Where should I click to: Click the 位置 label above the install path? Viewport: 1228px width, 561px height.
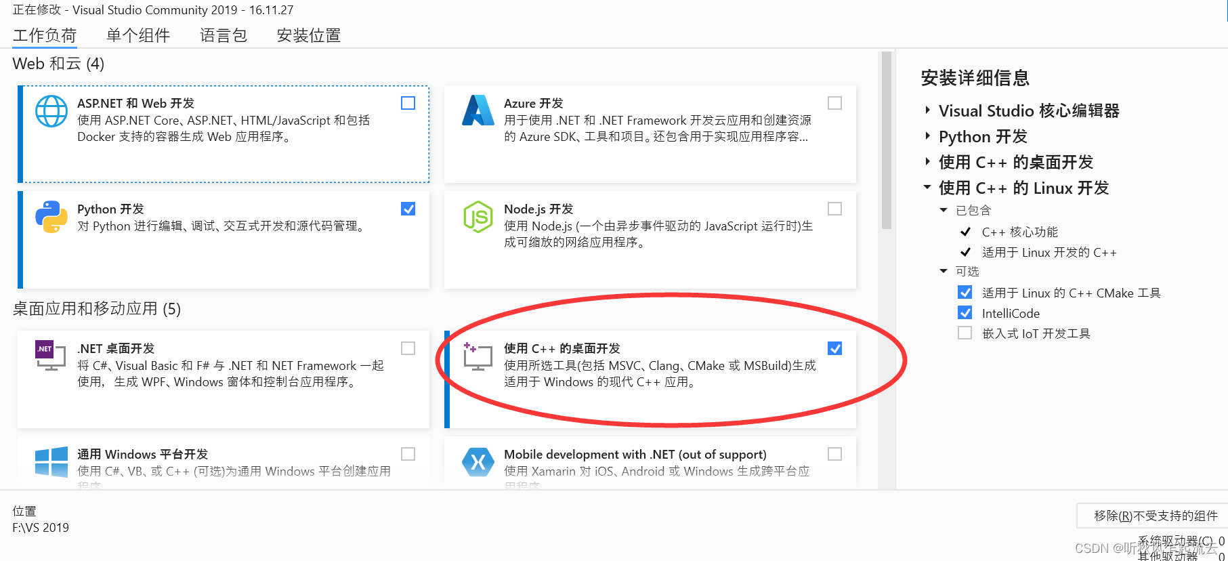pos(24,511)
